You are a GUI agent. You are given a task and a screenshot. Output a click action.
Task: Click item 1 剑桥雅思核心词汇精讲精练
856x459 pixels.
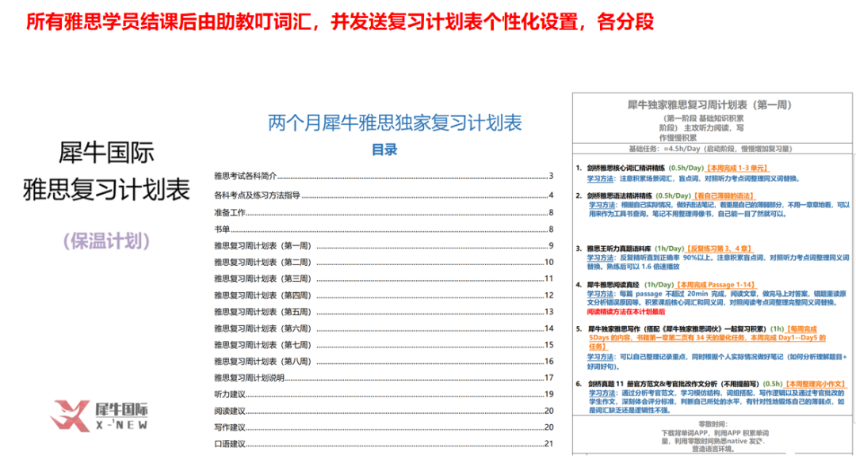(x=625, y=169)
